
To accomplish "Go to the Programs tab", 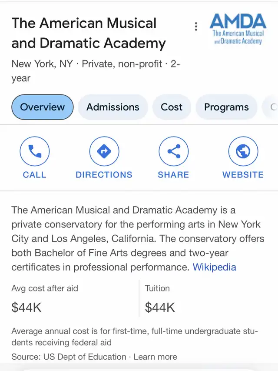I will [x=226, y=107].
